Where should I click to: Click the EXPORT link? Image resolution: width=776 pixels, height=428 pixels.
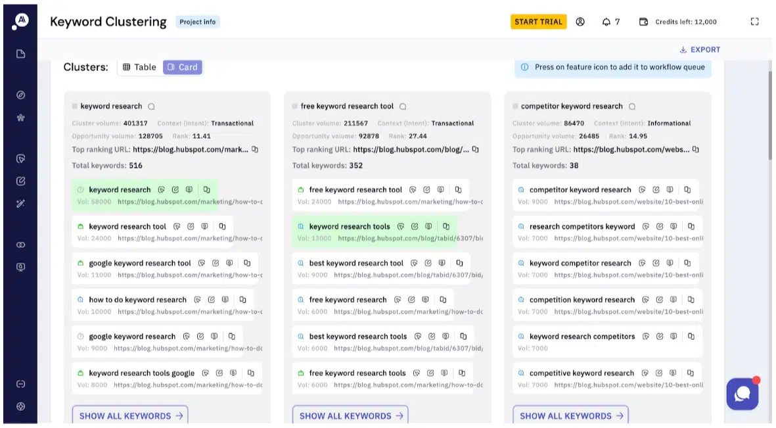click(700, 49)
